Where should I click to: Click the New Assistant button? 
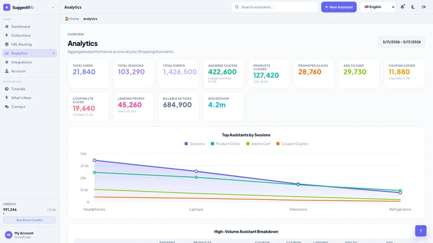point(339,7)
